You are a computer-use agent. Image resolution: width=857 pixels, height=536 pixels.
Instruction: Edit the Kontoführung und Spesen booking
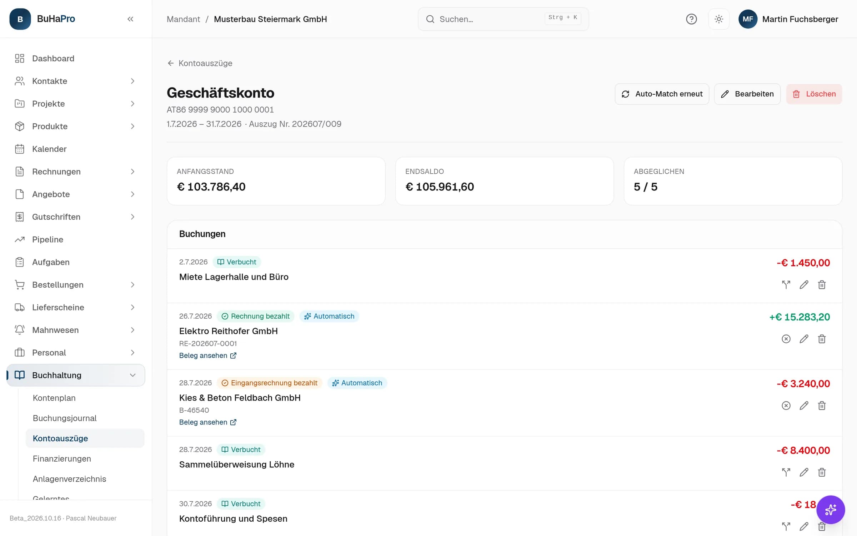tap(804, 526)
